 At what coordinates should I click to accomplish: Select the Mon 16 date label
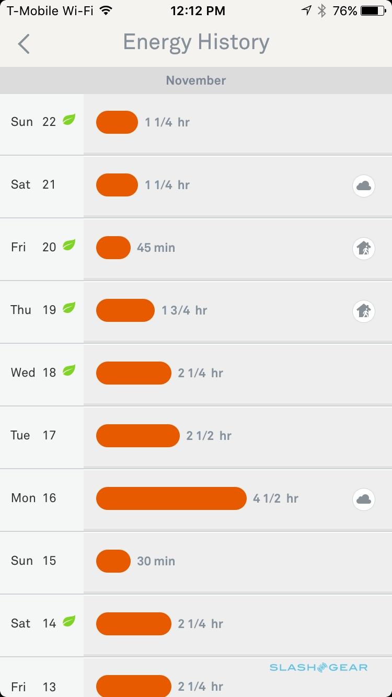(33, 498)
